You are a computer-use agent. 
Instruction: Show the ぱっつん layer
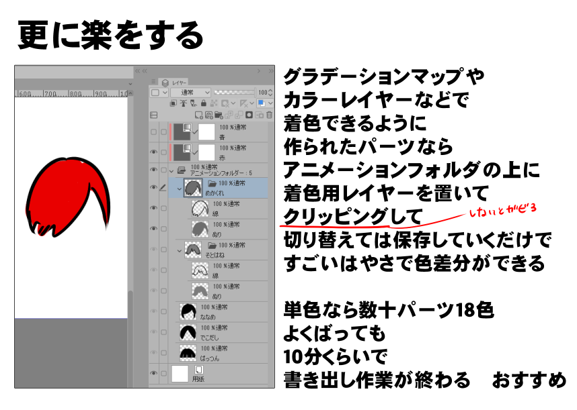click(x=154, y=353)
